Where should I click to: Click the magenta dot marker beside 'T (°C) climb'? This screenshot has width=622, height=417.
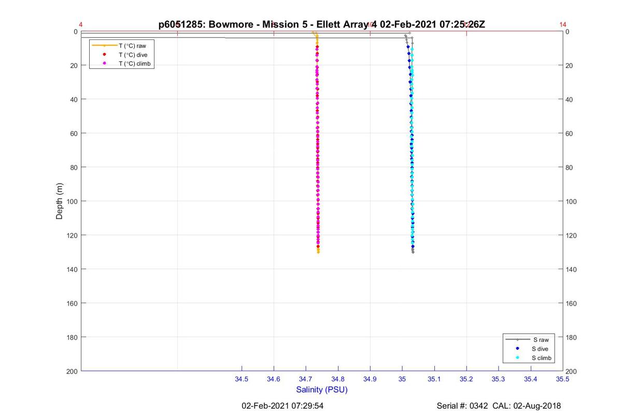pos(105,63)
